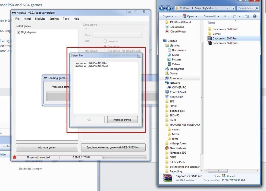266x191 pixels.
Task: Expand Dow... breadcrumb arrow in address bar
Action: 193,8
